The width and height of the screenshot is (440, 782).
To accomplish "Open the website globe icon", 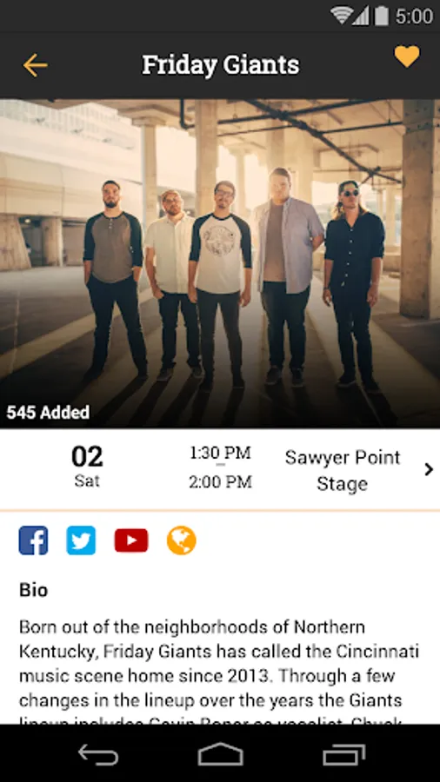I will pyautogui.click(x=181, y=540).
